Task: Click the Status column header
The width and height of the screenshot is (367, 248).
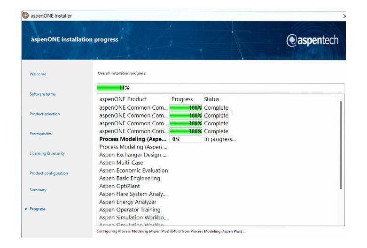Action: (211, 99)
